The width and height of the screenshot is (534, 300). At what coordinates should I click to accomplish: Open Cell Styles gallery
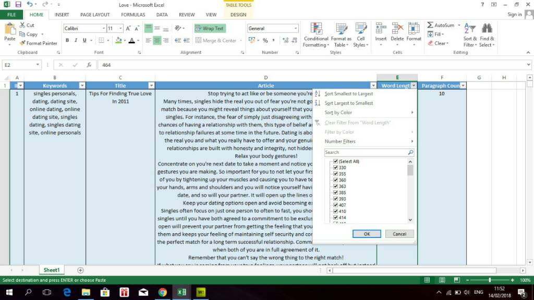[x=361, y=35]
